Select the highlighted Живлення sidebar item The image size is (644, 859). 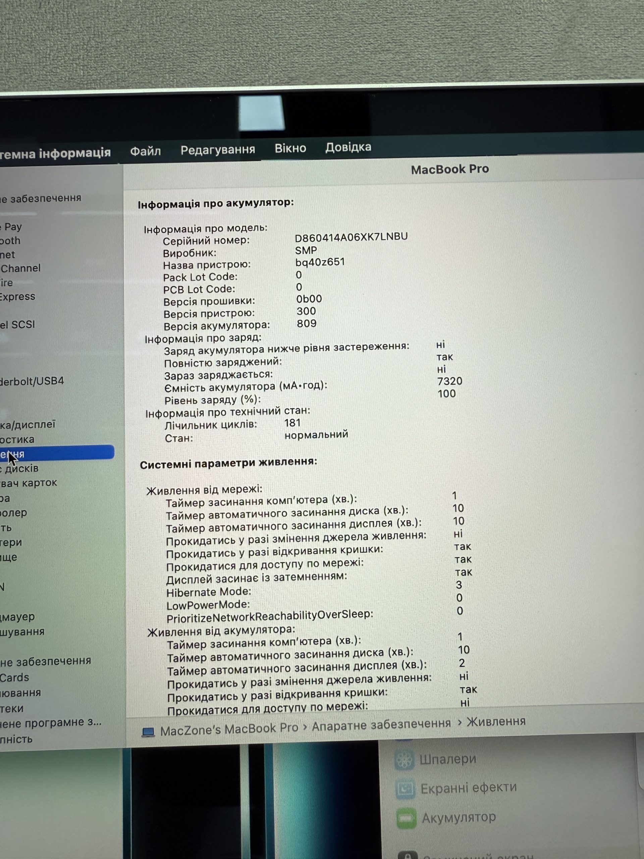coord(57,453)
